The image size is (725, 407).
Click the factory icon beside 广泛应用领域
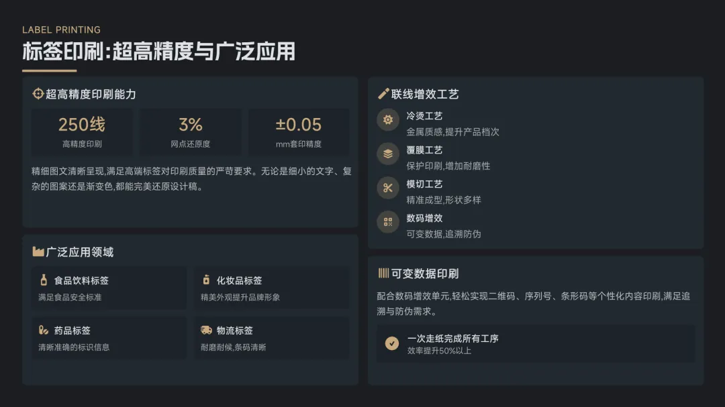click(x=38, y=251)
